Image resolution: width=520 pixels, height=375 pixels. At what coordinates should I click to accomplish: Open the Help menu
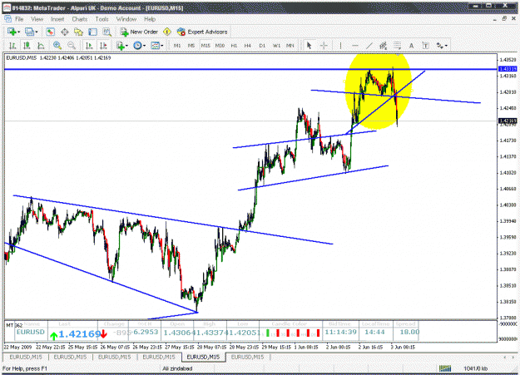tap(150, 19)
